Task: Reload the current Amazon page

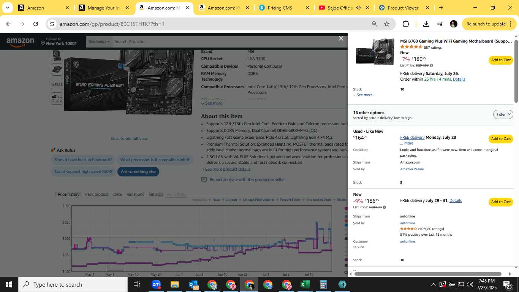Action: pyautogui.click(x=36, y=24)
